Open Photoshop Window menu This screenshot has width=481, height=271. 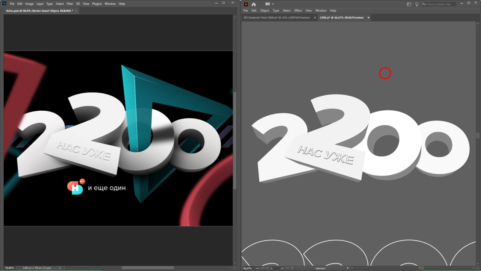(110, 4)
